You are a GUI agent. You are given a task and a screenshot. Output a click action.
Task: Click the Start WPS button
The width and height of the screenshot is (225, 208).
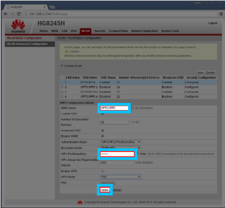(108, 183)
